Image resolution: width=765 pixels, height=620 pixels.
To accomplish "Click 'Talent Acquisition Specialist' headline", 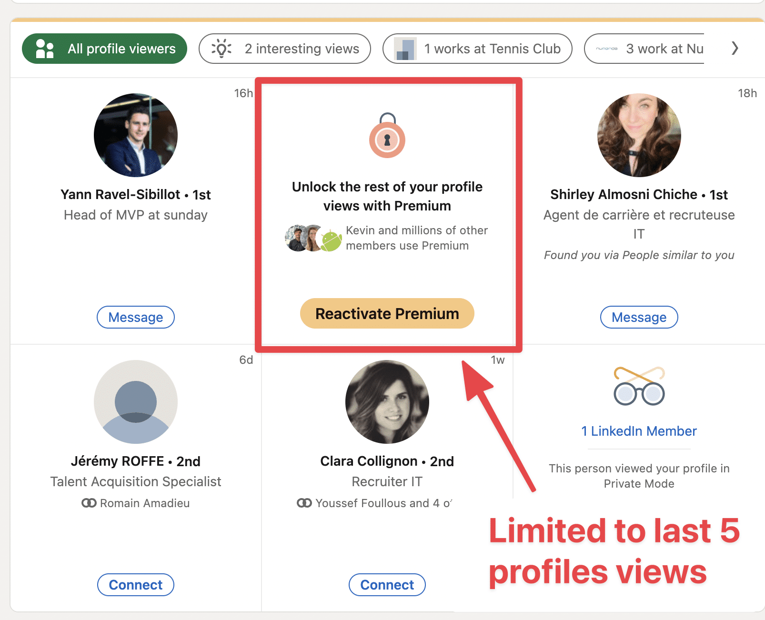I will pos(136,481).
